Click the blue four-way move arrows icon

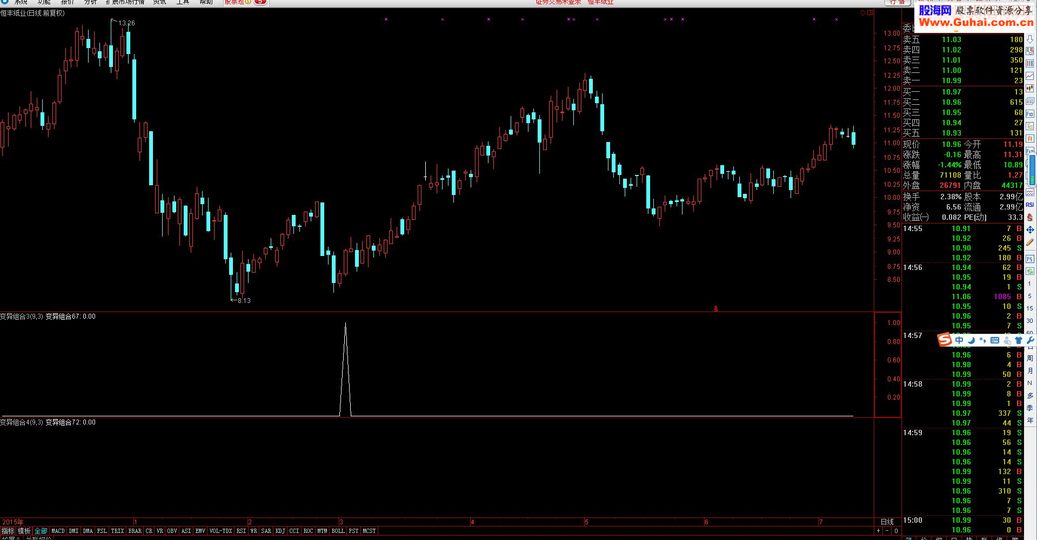pos(1030,230)
